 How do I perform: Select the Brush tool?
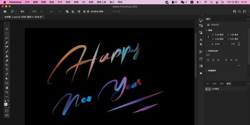(7, 52)
